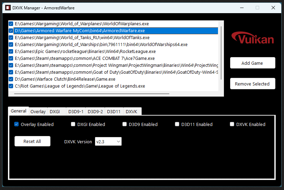This screenshot has width=284, height=190.
Task: Enable the DXGI Enabled checkbox
Action: pos(73,124)
